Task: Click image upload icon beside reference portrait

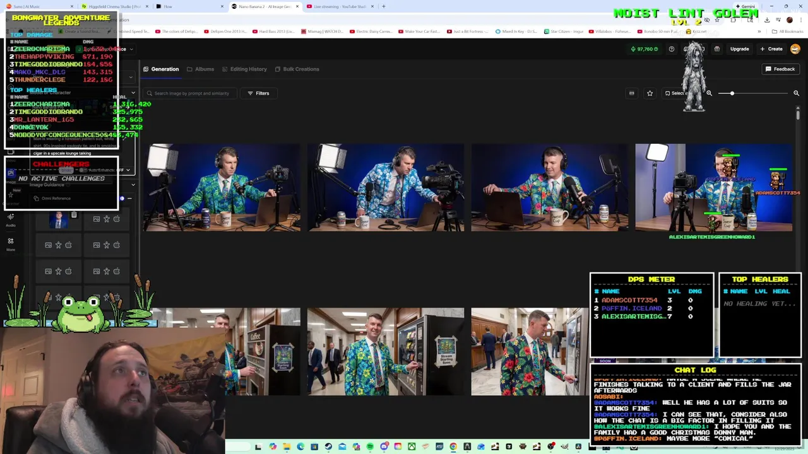Action: point(96,219)
